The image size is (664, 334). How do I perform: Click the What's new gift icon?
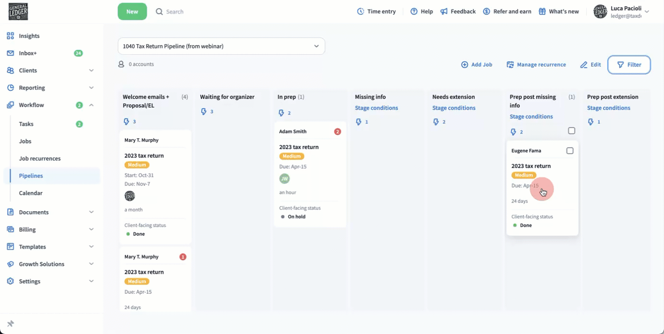pyautogui.click(x=542, y=12)
